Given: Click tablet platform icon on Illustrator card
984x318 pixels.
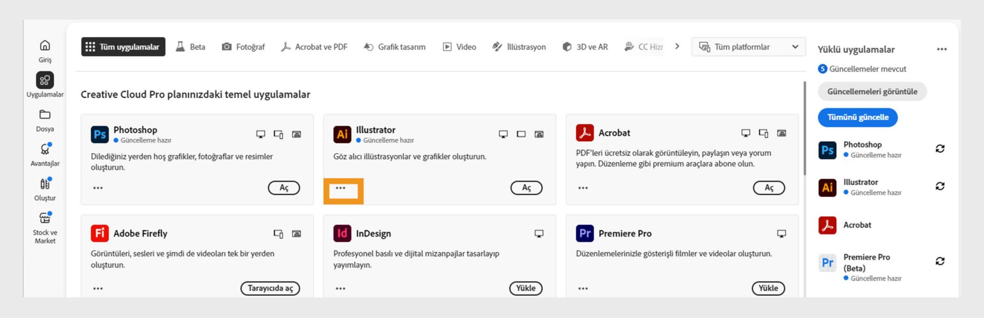Looking at the screenshot, I should click(521, 134).
